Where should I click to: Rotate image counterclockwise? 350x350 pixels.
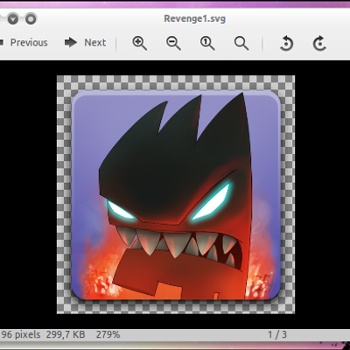[x=286, y=44]
